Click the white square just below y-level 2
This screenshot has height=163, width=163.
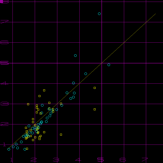tap(44, 132)
